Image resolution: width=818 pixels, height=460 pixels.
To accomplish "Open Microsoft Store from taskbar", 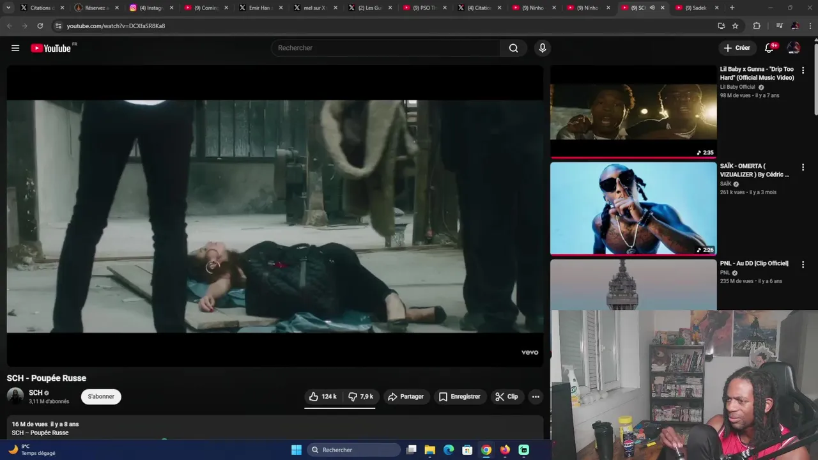I will click(x=467, y=450).
